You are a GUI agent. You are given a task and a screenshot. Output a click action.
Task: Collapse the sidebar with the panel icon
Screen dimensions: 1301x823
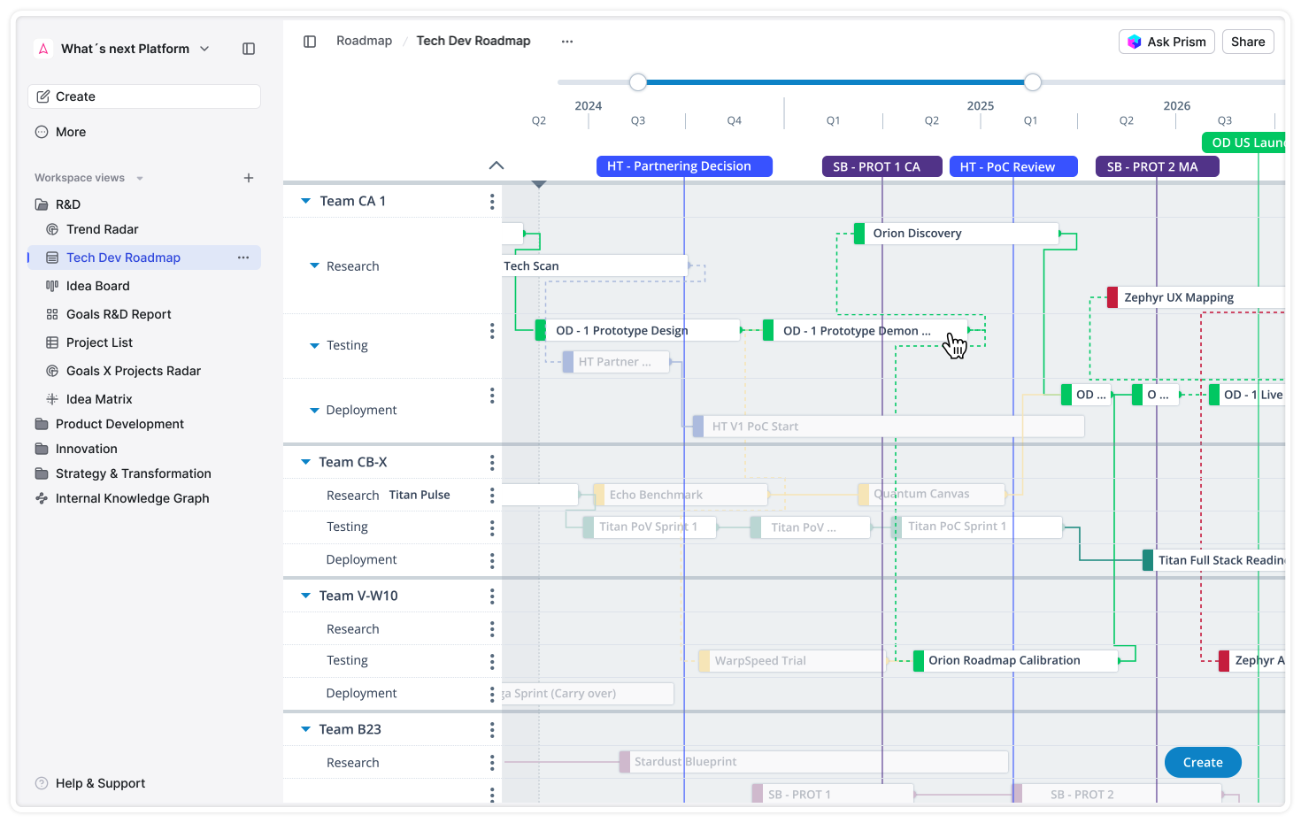coord(248,49)
